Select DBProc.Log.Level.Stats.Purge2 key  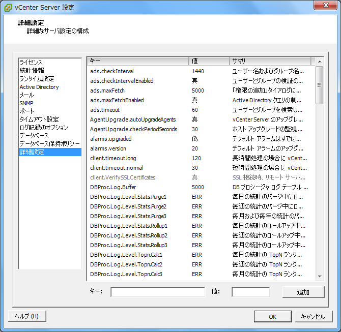click(x=128, y=206)
